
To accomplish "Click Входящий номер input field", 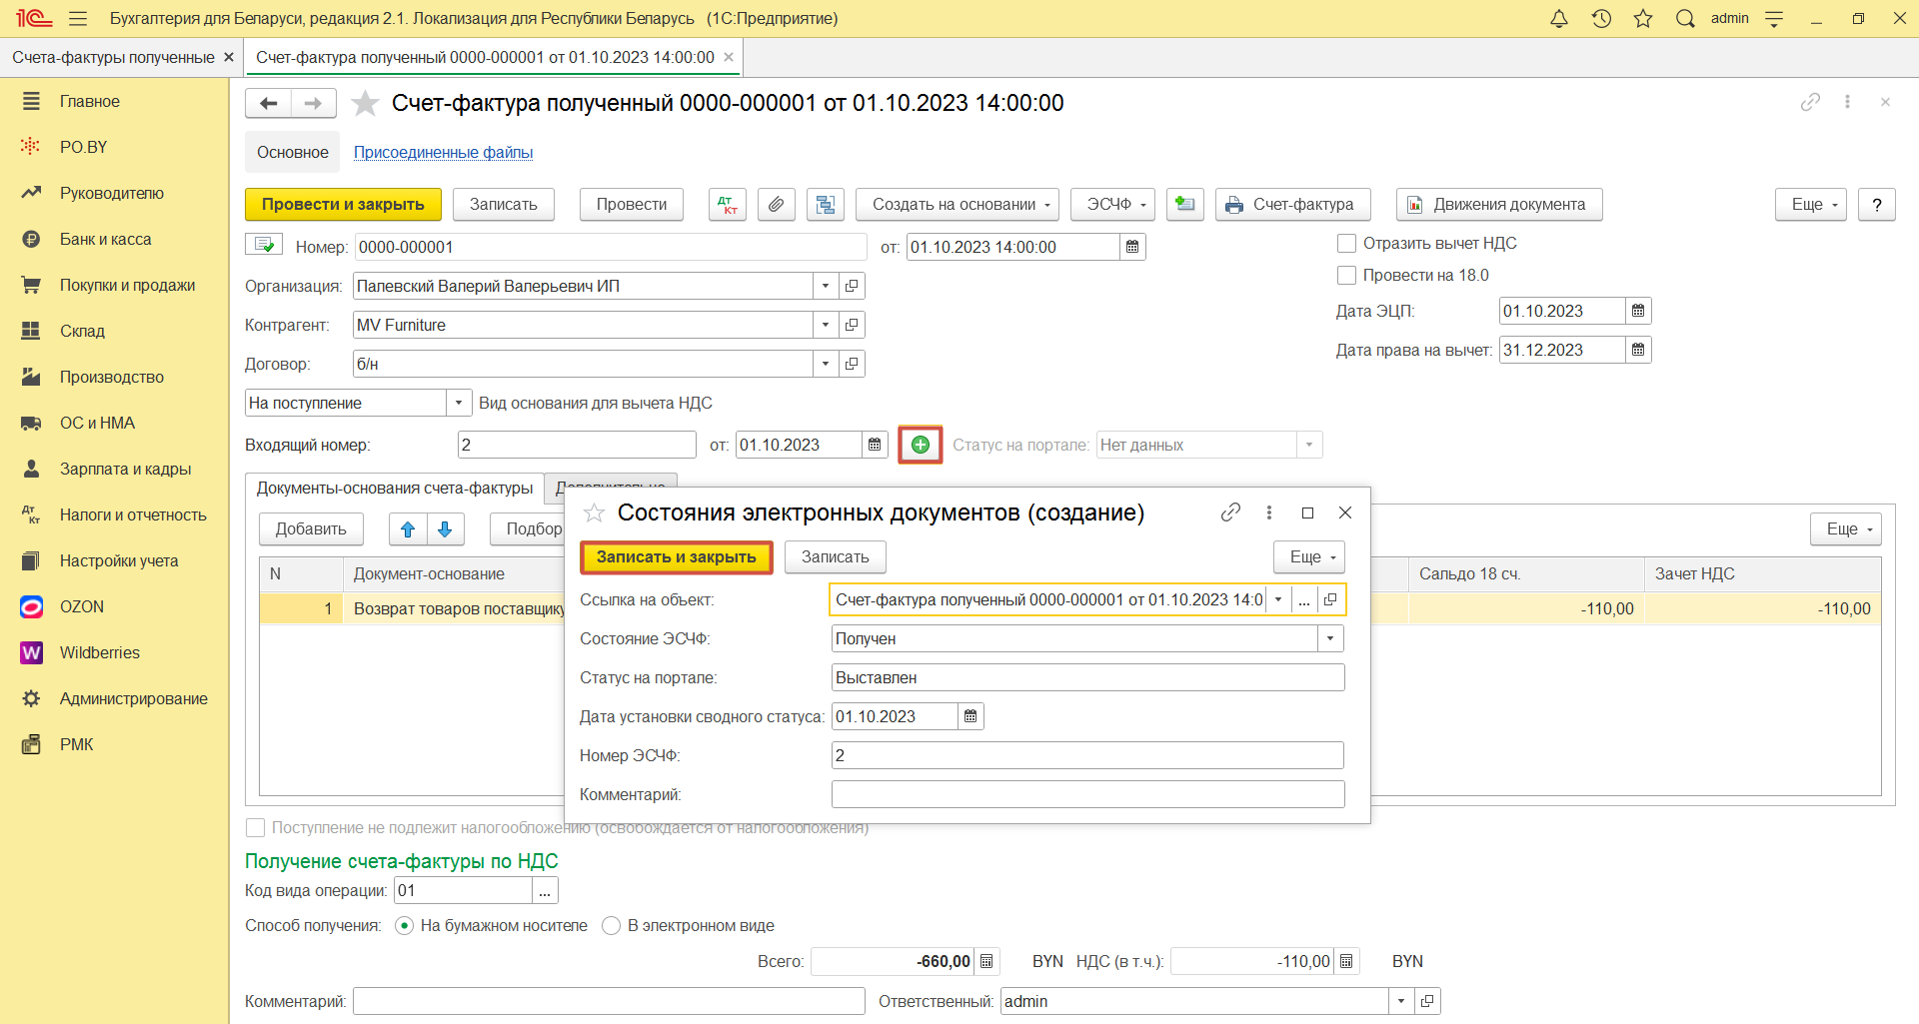I will tap(577, 445).
